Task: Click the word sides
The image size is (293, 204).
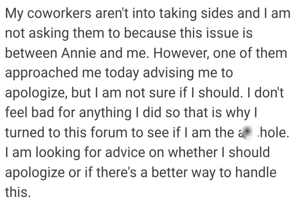Action: coord(217,13)
